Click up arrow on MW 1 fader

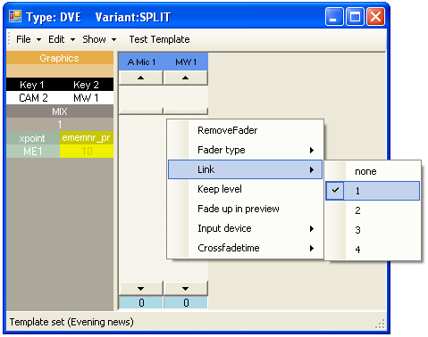[186, 78]
